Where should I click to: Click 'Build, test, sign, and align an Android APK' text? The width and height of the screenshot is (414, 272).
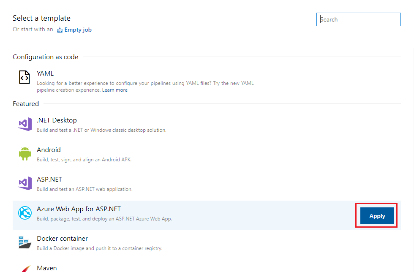[x=84, y=160]
